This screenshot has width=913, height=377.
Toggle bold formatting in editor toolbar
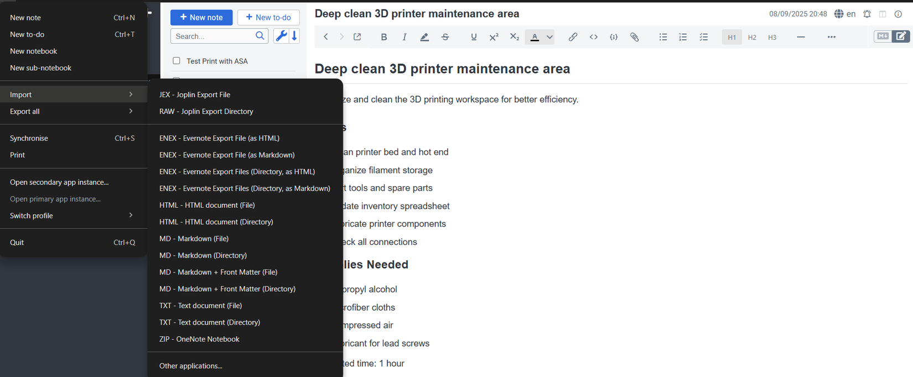click(x=383, y=37)
